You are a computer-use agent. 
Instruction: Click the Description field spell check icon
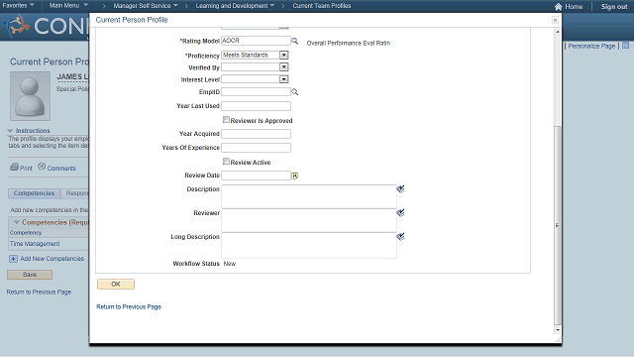point(400,189)
